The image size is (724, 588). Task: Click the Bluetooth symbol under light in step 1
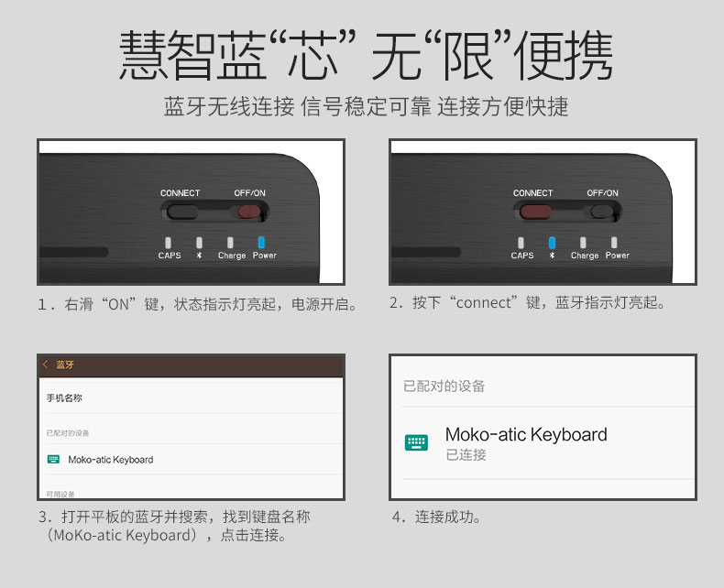pyautogui.click(x=199, y=256)
